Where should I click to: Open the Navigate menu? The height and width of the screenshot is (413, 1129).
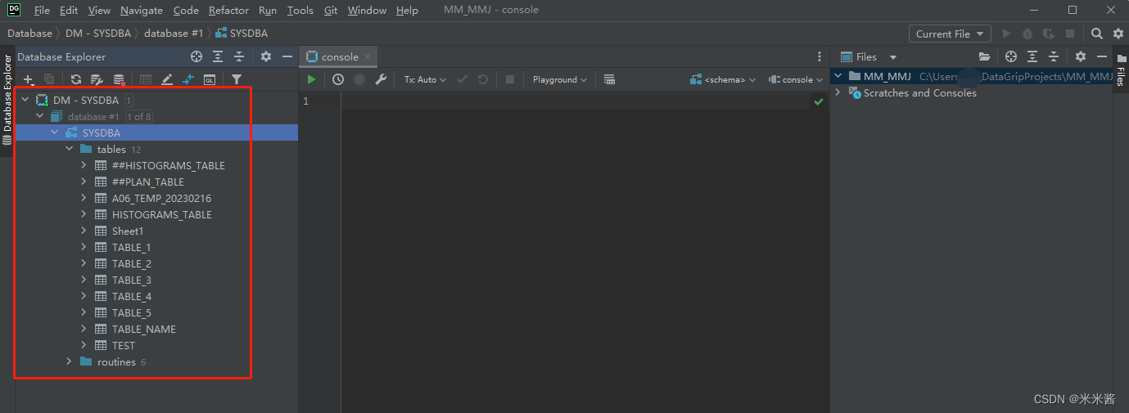point(142,10)
